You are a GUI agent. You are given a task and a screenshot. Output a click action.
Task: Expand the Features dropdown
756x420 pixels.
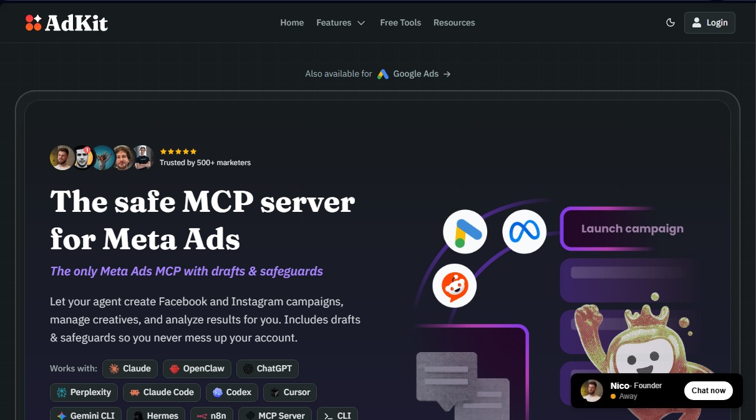(341, 22)
